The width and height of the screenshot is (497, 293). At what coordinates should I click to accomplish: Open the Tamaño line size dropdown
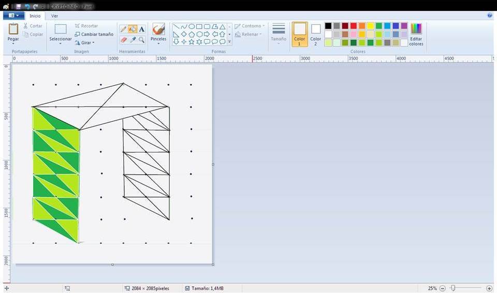[x=279, y=34]
